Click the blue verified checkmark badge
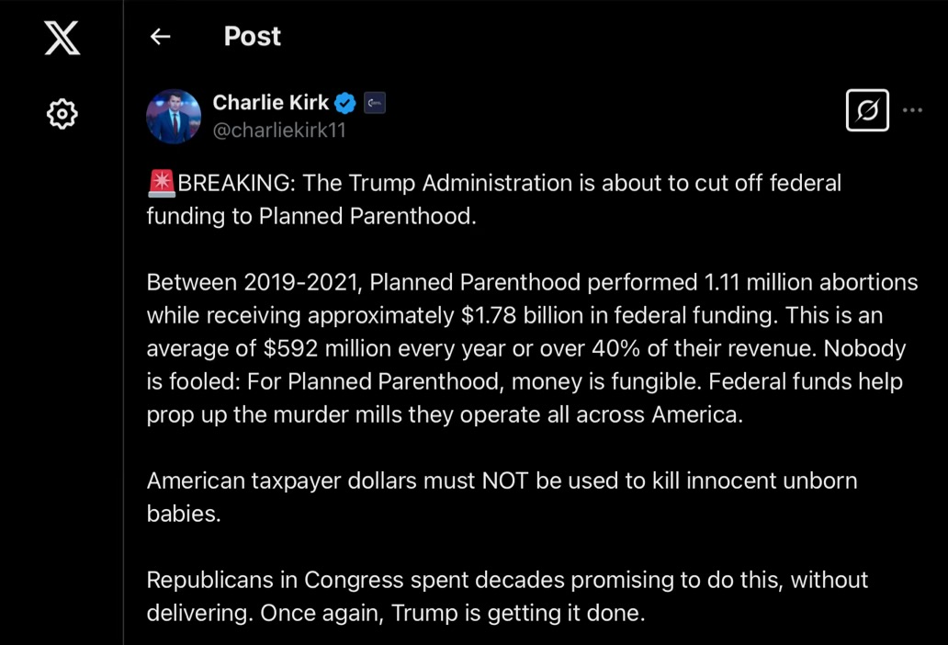Screen dimensions: 948x645 coord(345,103)
